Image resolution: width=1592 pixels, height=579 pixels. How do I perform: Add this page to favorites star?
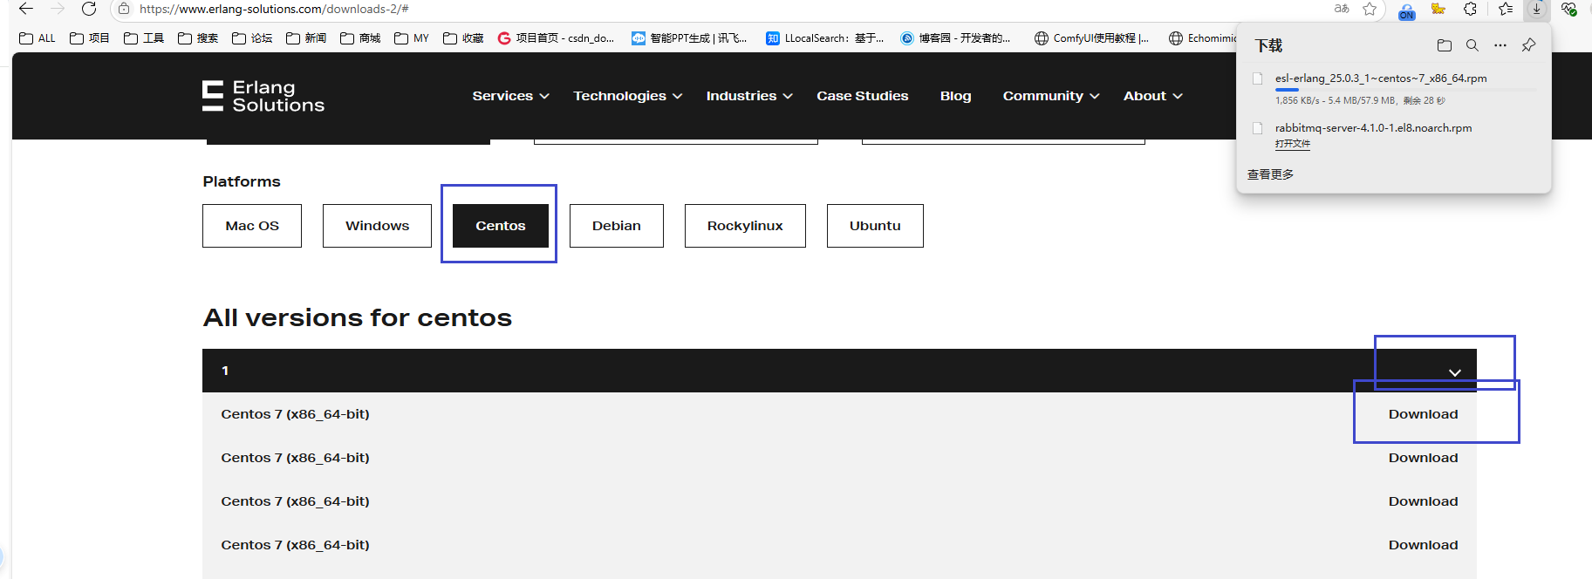tap(1370, 9)
